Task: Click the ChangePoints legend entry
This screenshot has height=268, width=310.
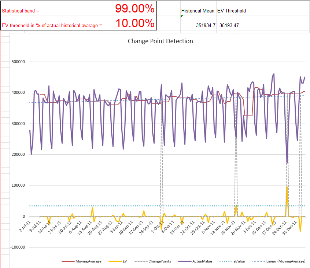Action: pos(153,261)
